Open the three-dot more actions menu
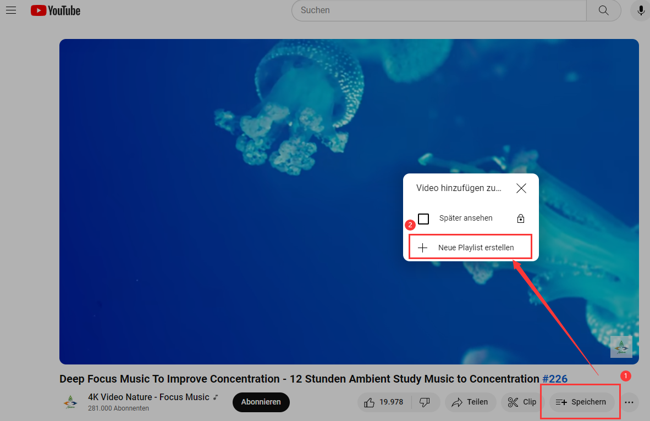The width and height of the screenshot is (650, 421). point(629,402)
